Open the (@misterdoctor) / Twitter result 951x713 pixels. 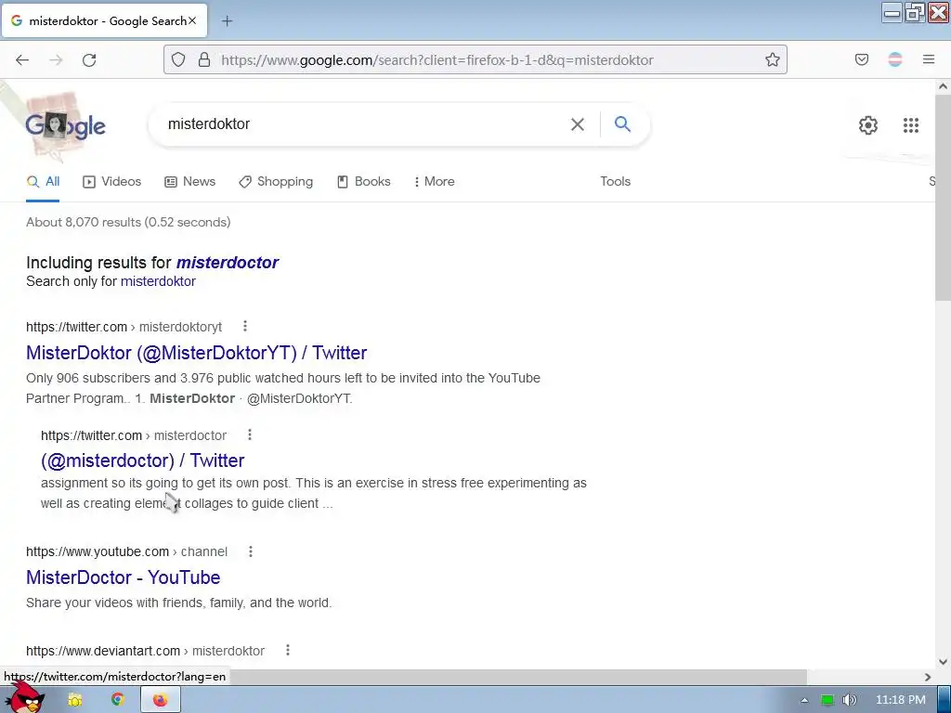pyautogui.click(x=142, y=460)
